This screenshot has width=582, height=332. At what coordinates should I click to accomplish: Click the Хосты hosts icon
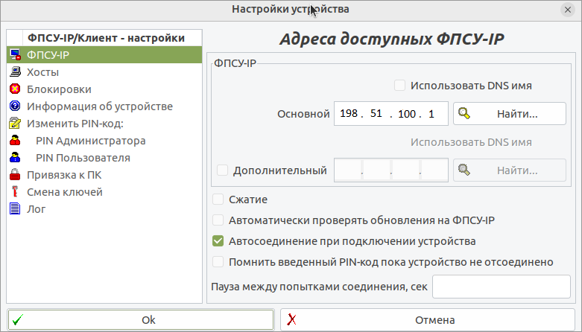14,72
